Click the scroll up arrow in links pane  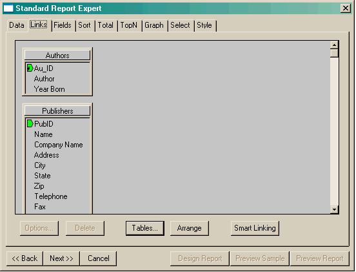point(334,45)
